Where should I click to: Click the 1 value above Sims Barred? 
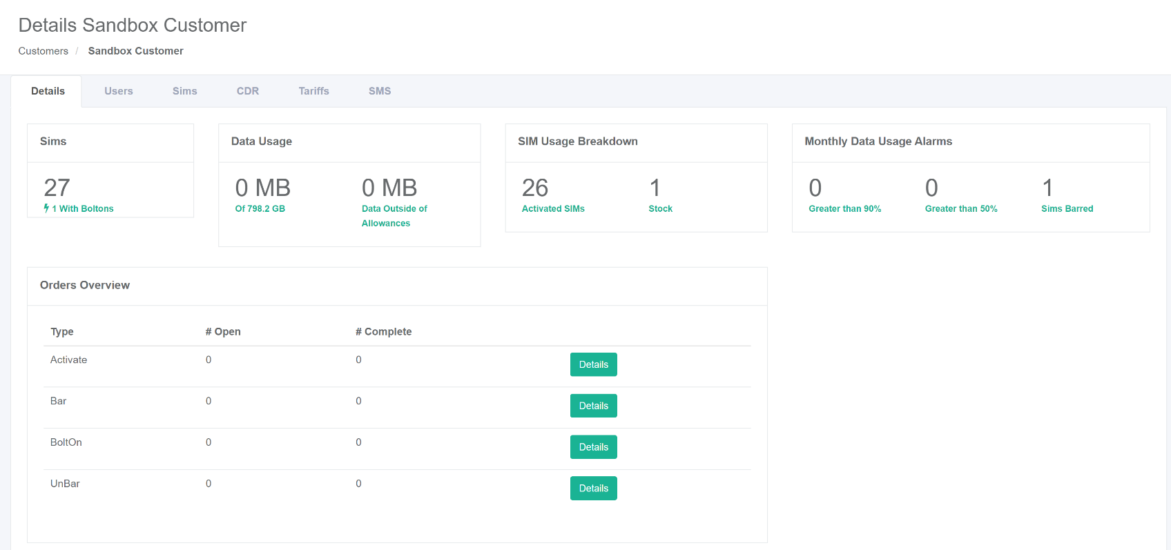(1047, 188)
